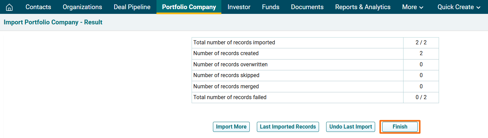Image resolution: width=488 pixels, height=138 pixels.
Task: Open the Funds tab
Action: pyautogui.click(x=270, y=7)
